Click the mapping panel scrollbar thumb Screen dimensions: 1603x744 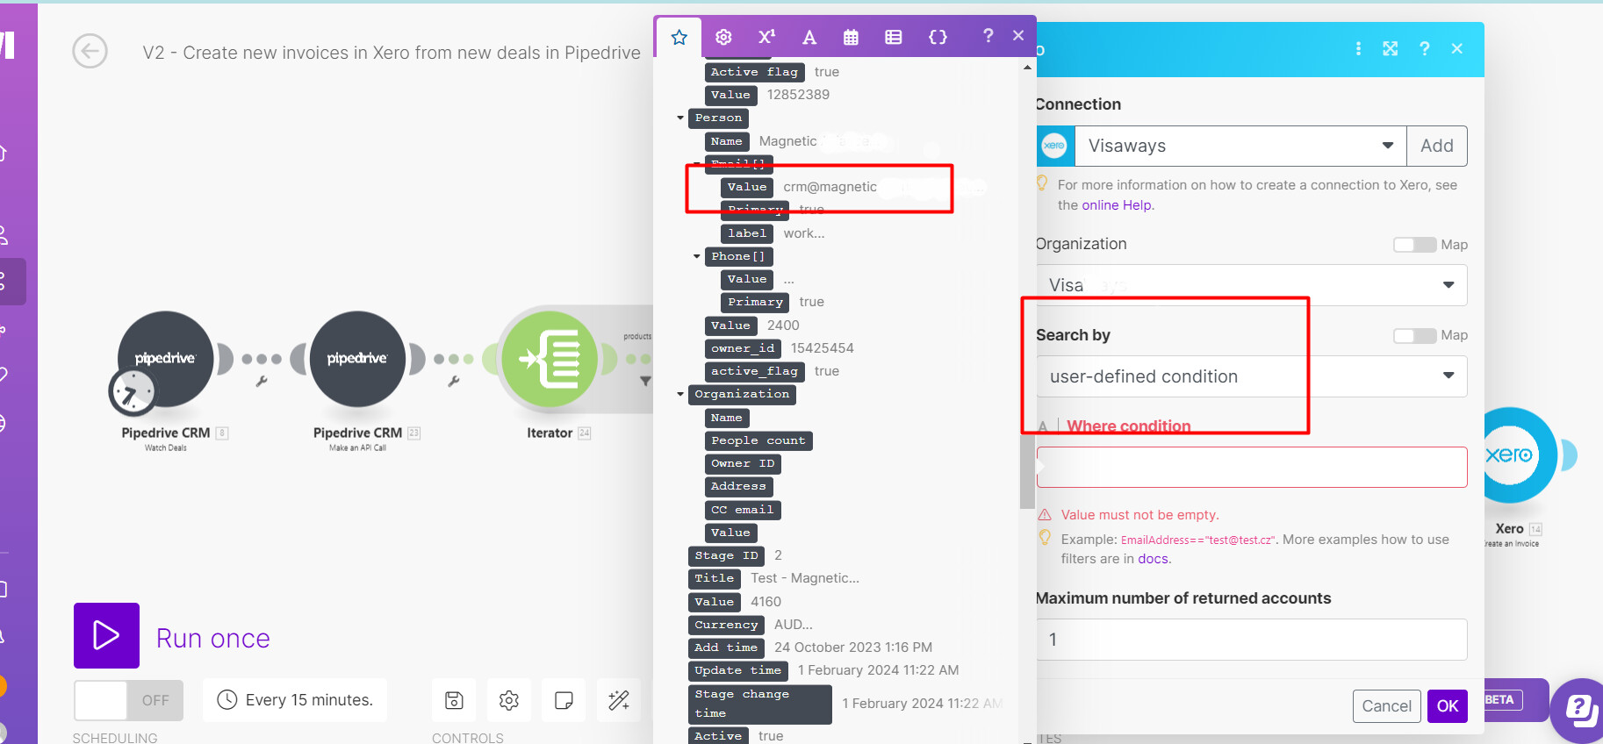tap(1027, 472)
